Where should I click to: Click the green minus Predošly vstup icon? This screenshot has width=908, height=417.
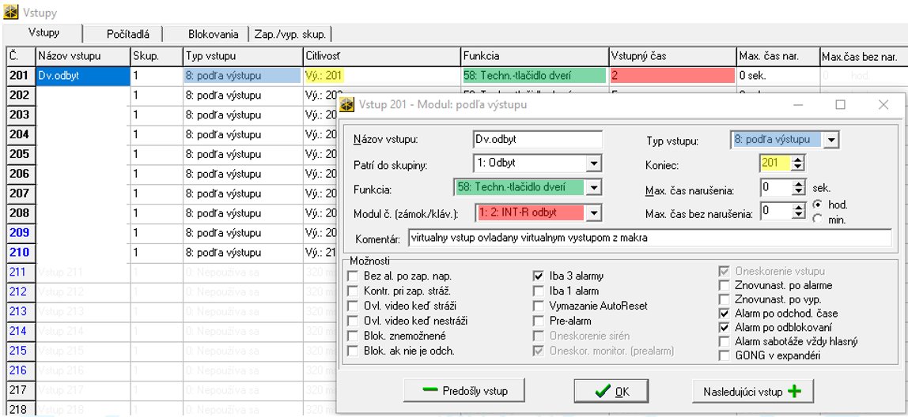click(430, 390)
